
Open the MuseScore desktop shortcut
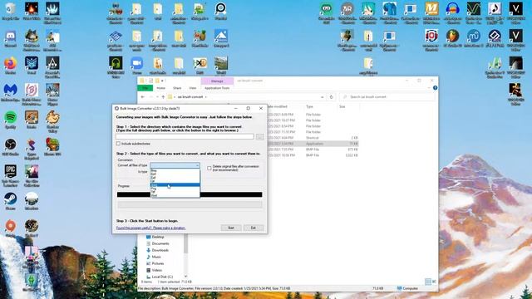tap(473, 38)
